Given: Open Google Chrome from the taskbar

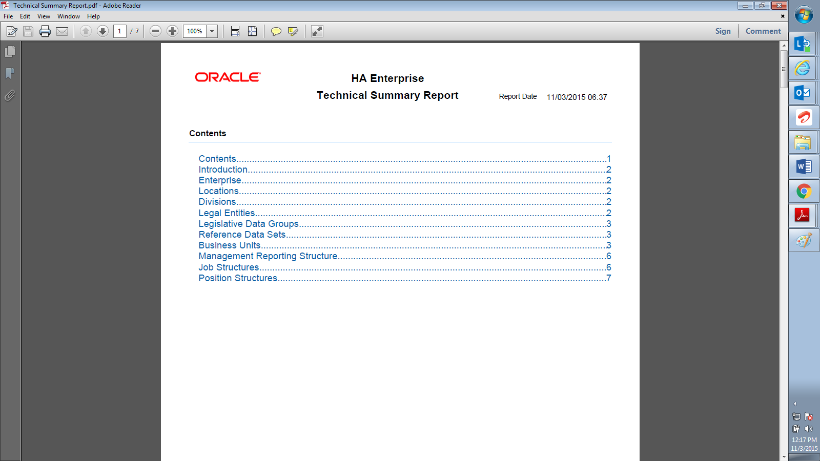Looking at the screenshot, I should coord(803,192).
